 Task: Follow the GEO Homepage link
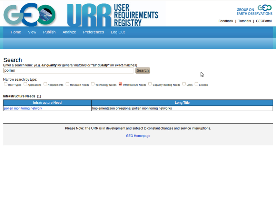(138, 136)
